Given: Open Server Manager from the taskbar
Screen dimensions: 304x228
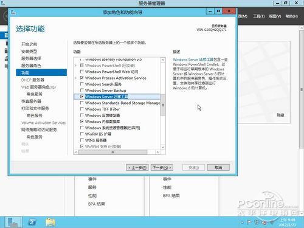Looking at the screenshot, I should [x=13, y=222].
